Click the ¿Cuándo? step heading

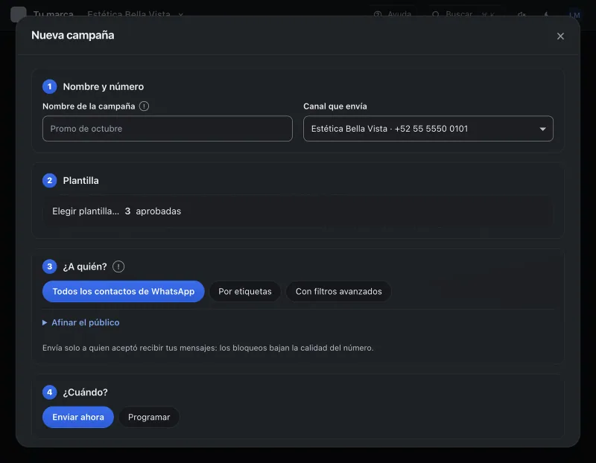[x=85, y=392]
